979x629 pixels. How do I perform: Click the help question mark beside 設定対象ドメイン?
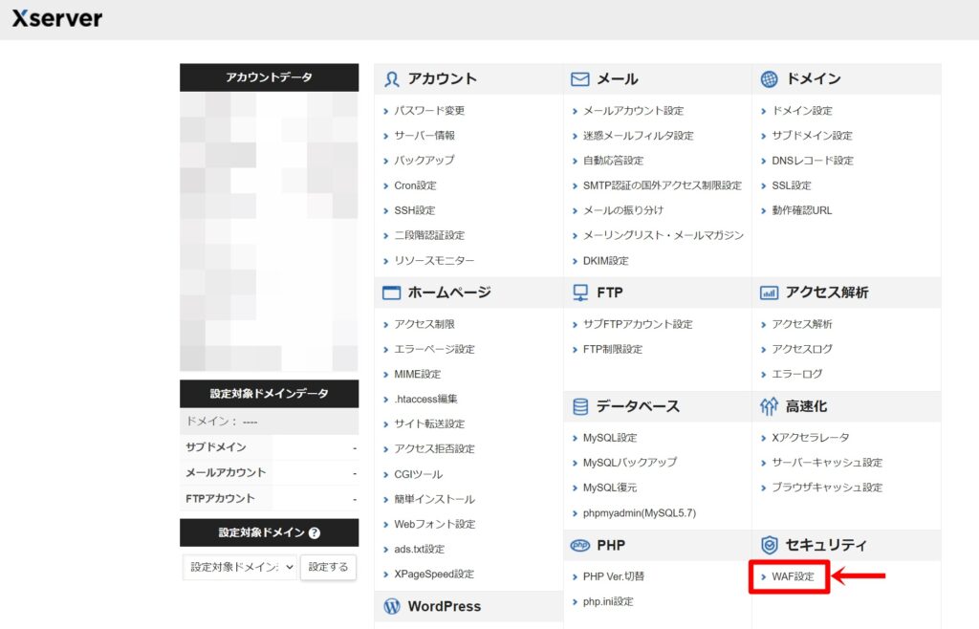pos(315,532)
